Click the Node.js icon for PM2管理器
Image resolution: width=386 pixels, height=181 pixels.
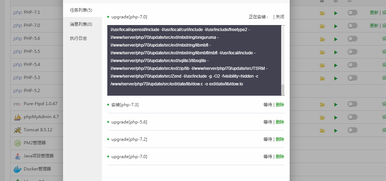point(18,143)
